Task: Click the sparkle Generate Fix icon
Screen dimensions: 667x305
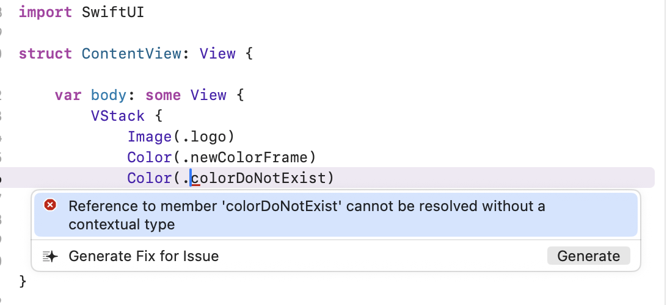Action: (50, 256)
